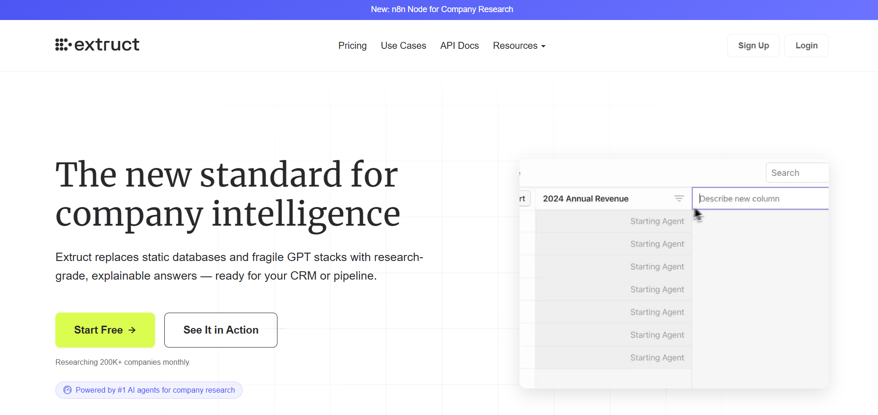The width and height of the screenshot is (878, 415).
Task: Click the Describe new column input
Action: tap(762, 199)
